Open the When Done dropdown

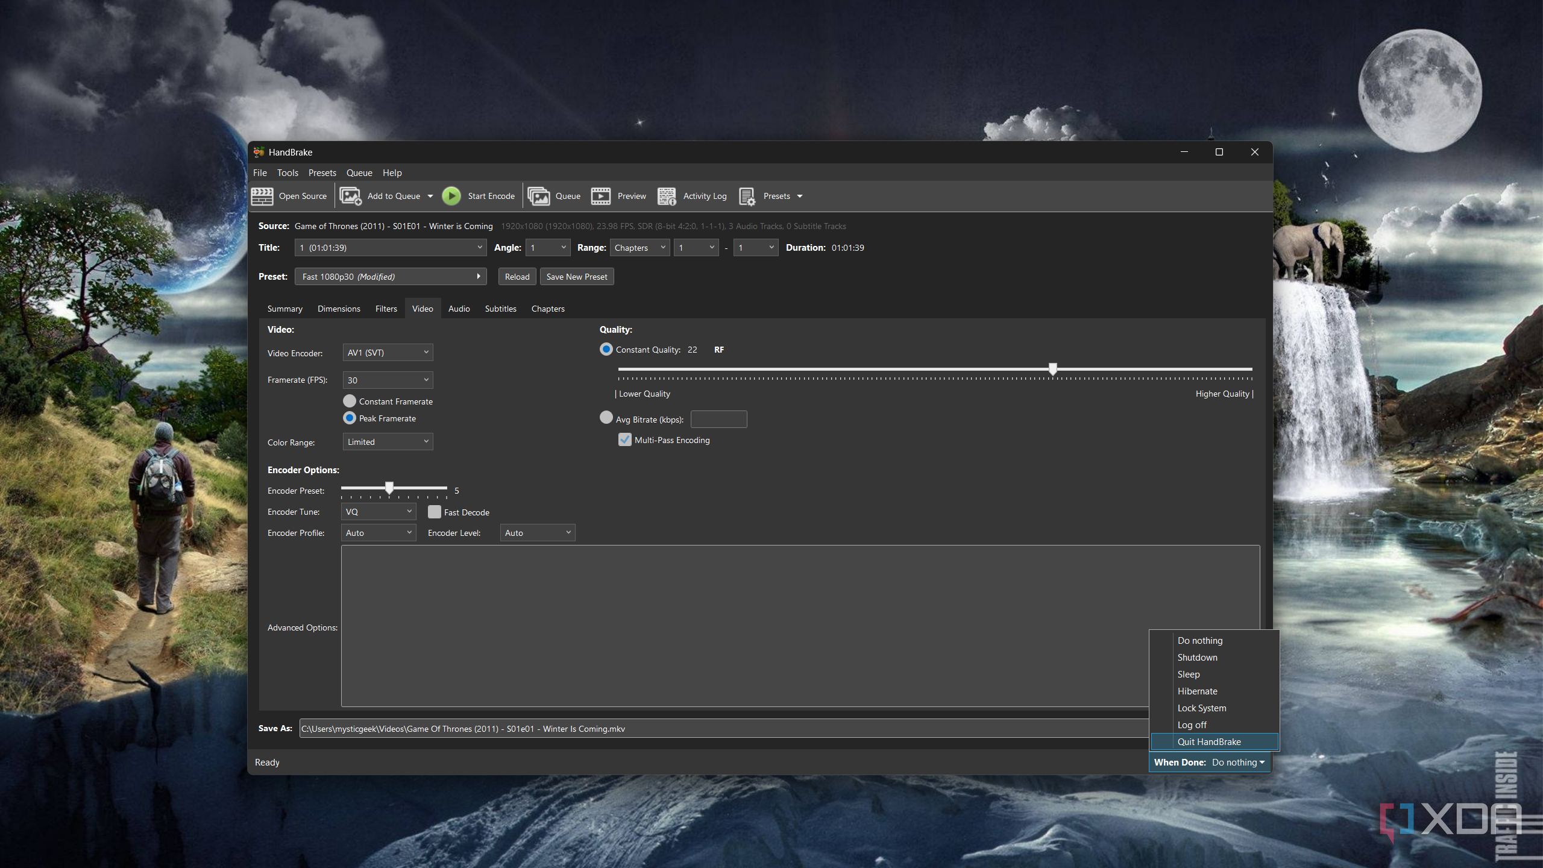coord(1210,762)
